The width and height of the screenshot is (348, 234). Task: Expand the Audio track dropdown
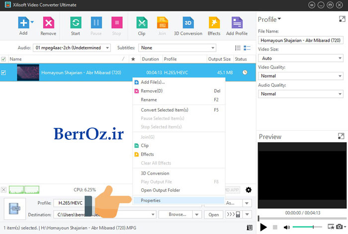[x=72, y=48]
